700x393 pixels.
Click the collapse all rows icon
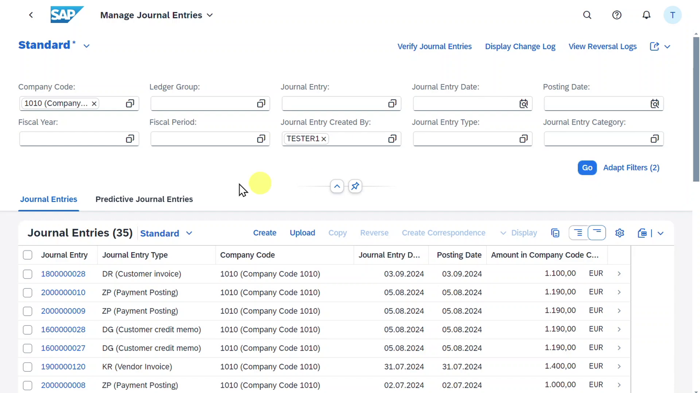[x=597, y=233]
